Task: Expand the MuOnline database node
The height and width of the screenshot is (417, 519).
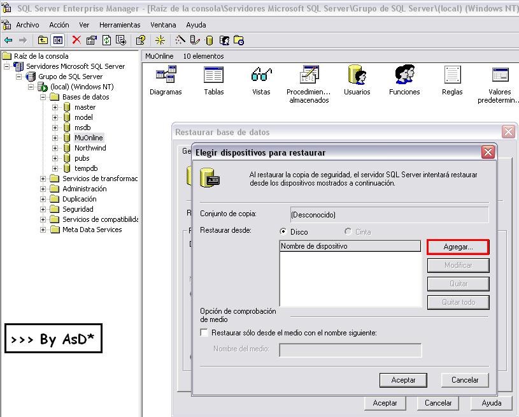Action: (55, 138)
